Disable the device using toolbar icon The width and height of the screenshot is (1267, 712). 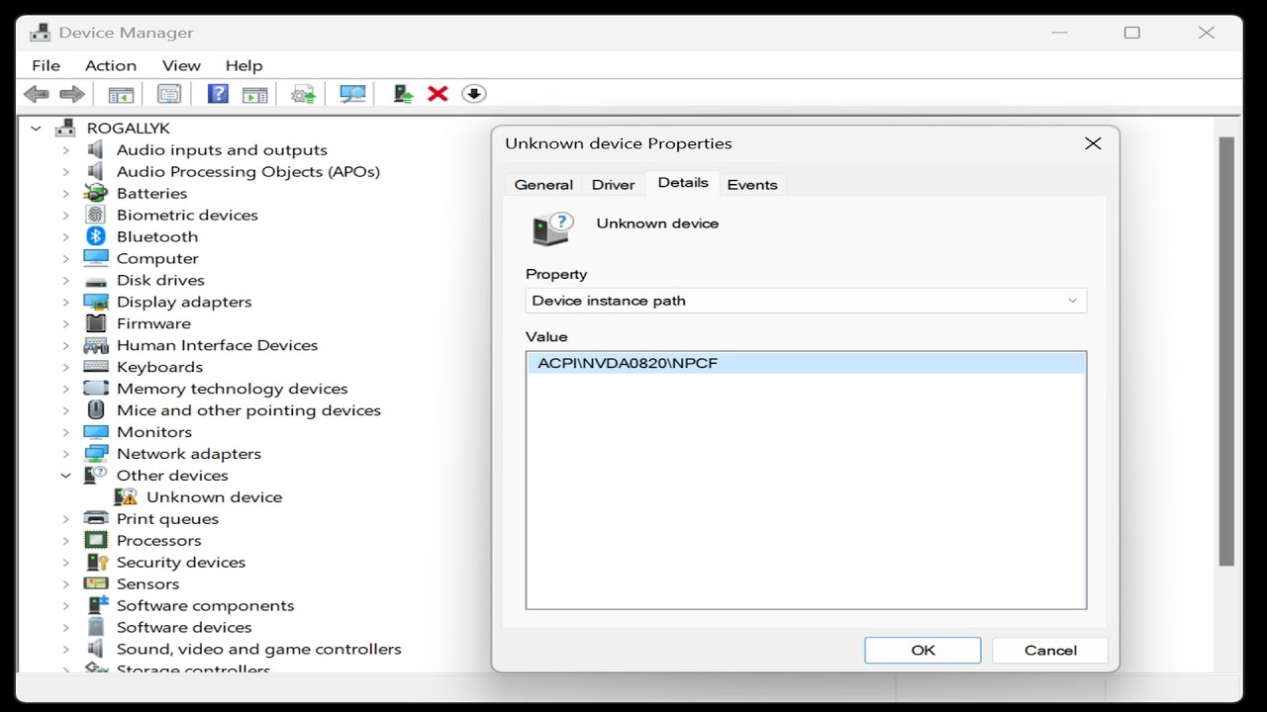[x=474, y=93]
